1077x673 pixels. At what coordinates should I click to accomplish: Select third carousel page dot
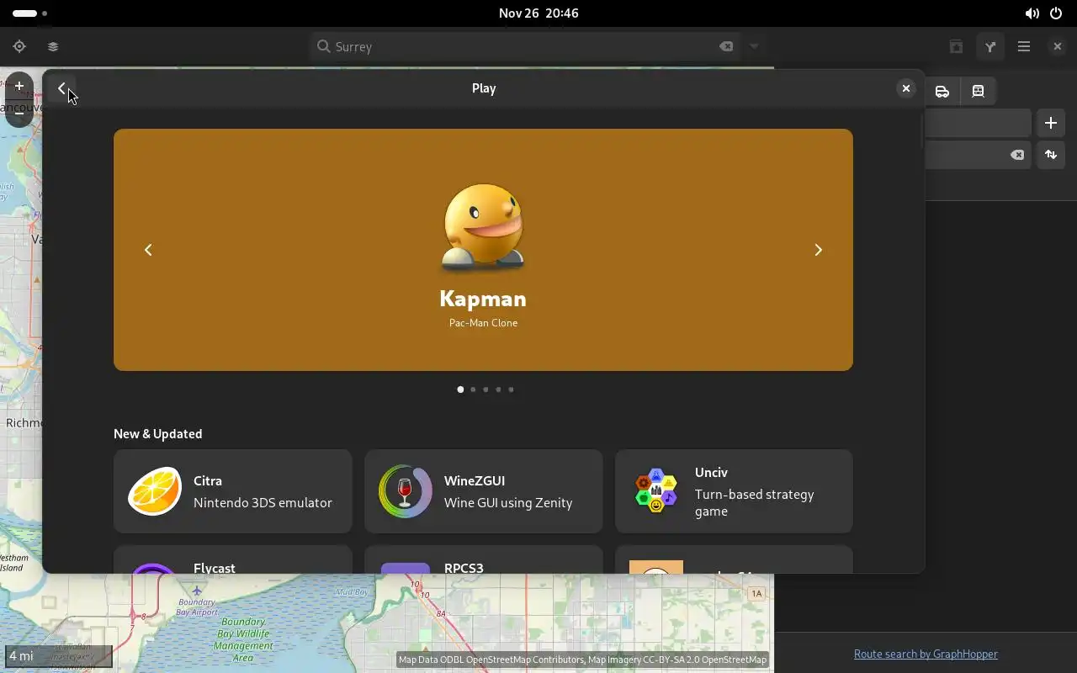click(x=485, y=389)
